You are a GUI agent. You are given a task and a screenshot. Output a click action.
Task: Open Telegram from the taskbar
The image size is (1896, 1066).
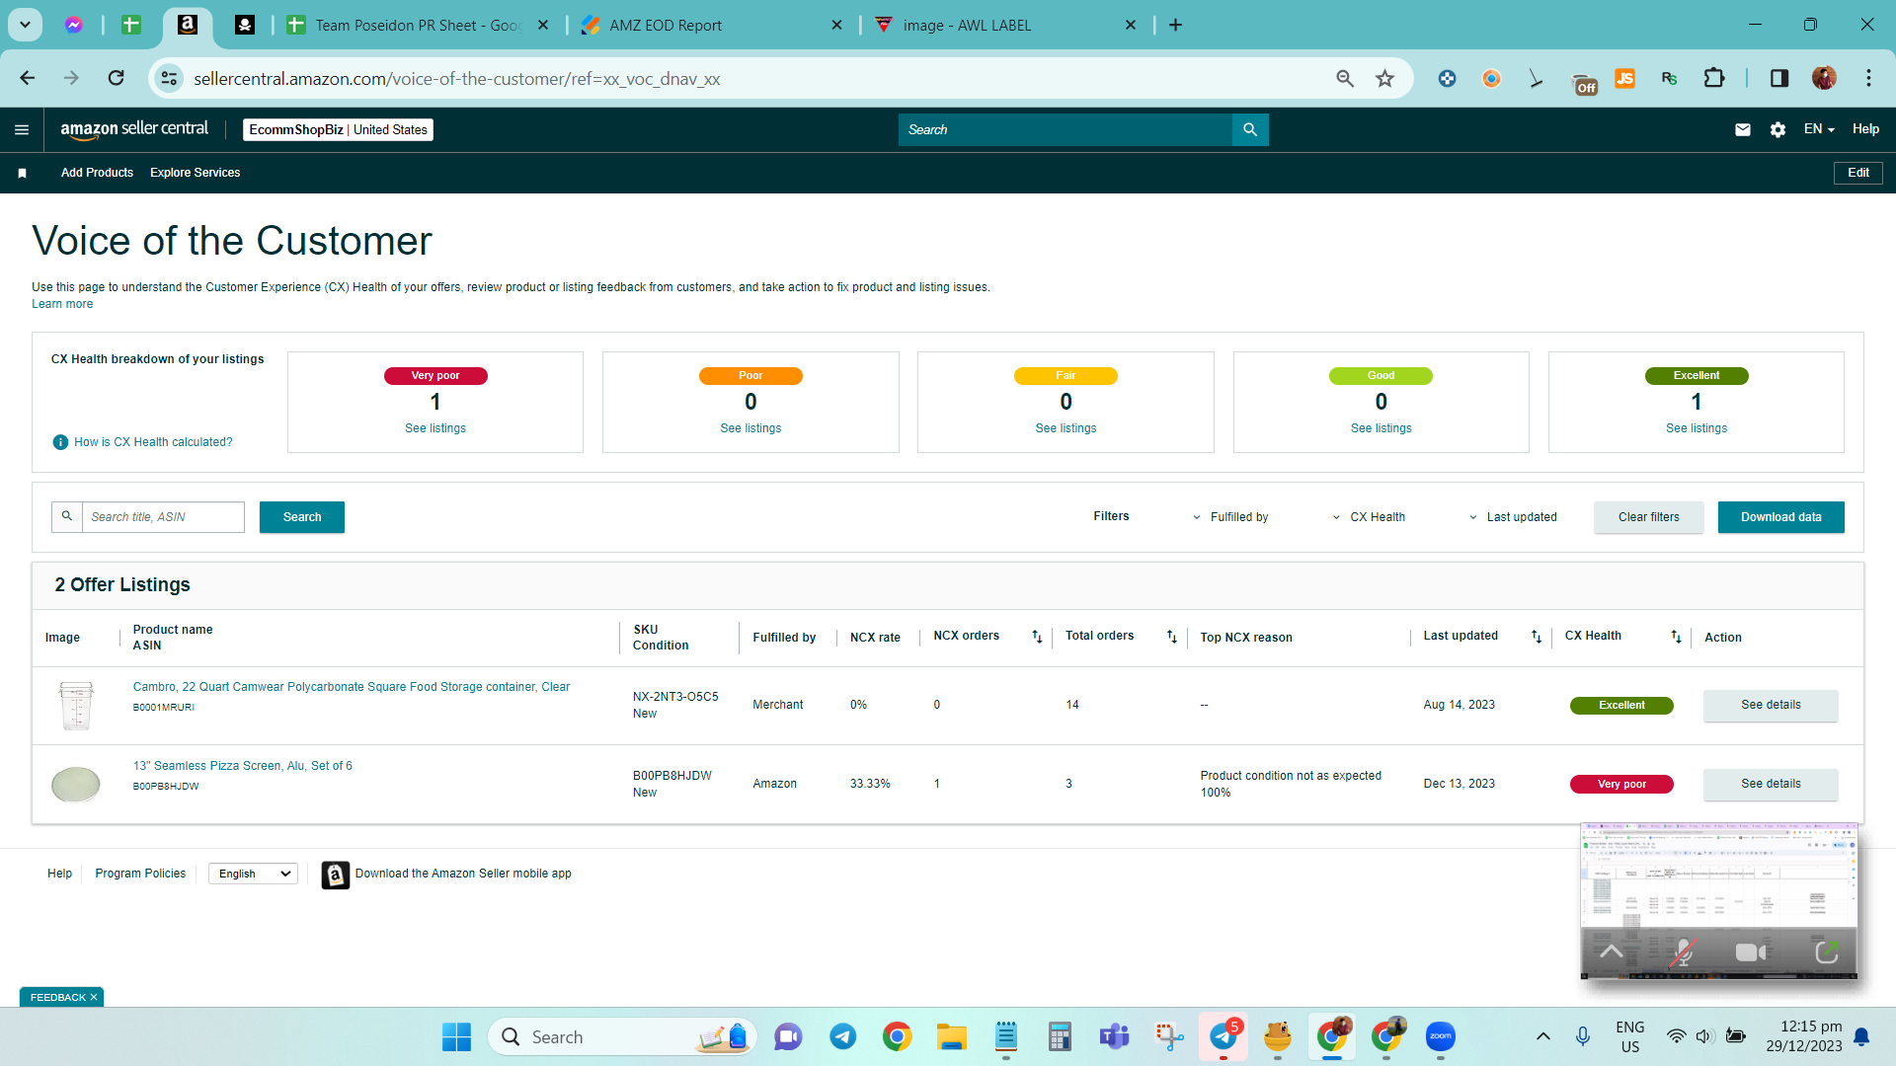click(842, 1036)
